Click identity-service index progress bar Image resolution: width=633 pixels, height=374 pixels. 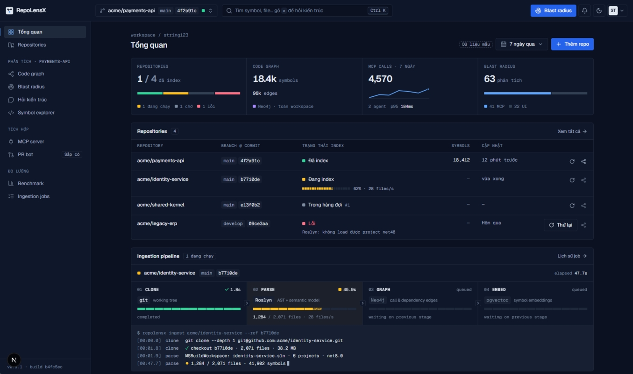pos(326,188)
